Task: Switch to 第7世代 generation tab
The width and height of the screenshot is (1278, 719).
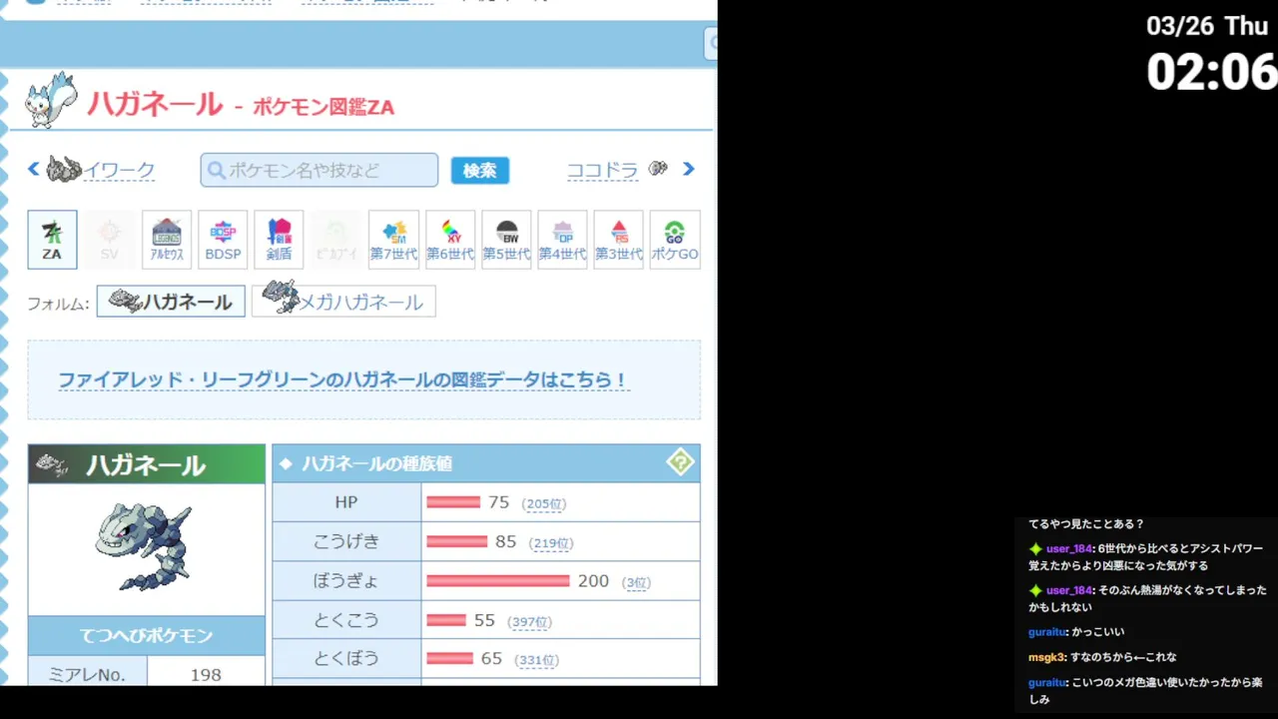Action: pyautogui.click(x=393, y=240)
